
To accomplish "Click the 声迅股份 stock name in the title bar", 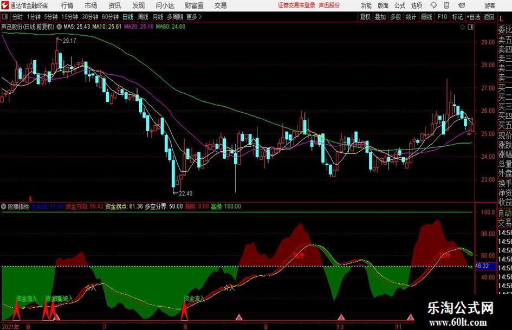I will [329, 5].
